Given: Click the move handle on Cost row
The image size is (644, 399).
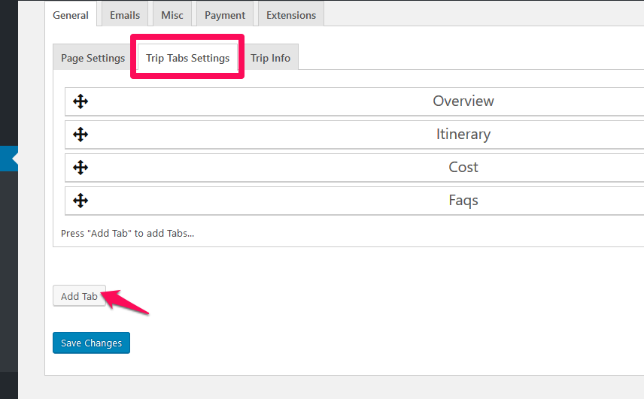Looking at the screenshot, I should coord(80,168).
